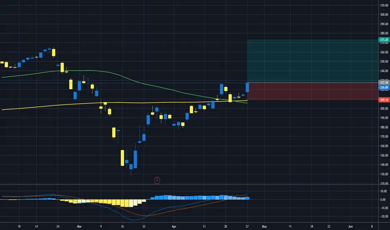Screen dimensions: 390x230
Task: Click the 240.00 price axis label
Action: click(384, 71)
